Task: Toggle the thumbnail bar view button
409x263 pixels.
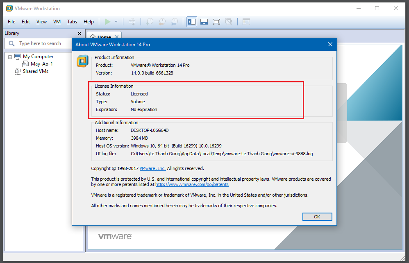Action: pos(204,22)
